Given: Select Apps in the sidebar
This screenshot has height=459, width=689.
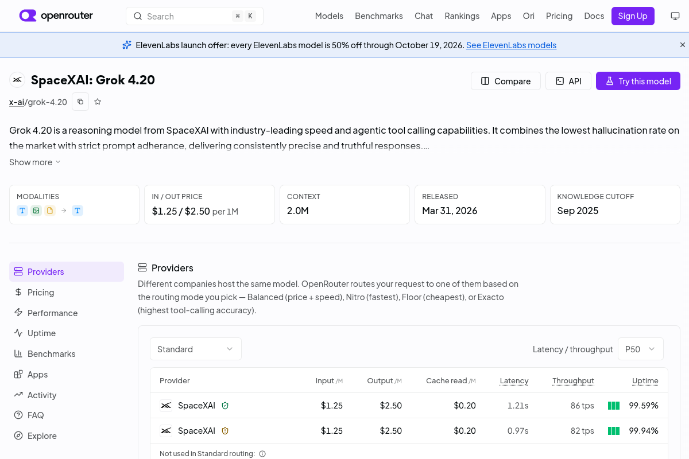Looking at the screenshot, I should click(x=67, y=375).
